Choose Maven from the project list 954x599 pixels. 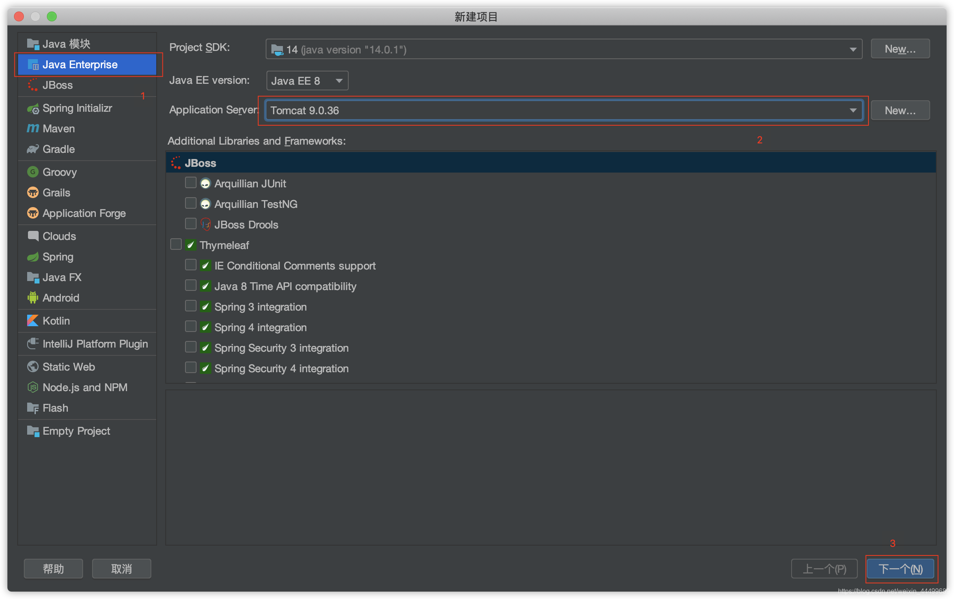(88, 129)
